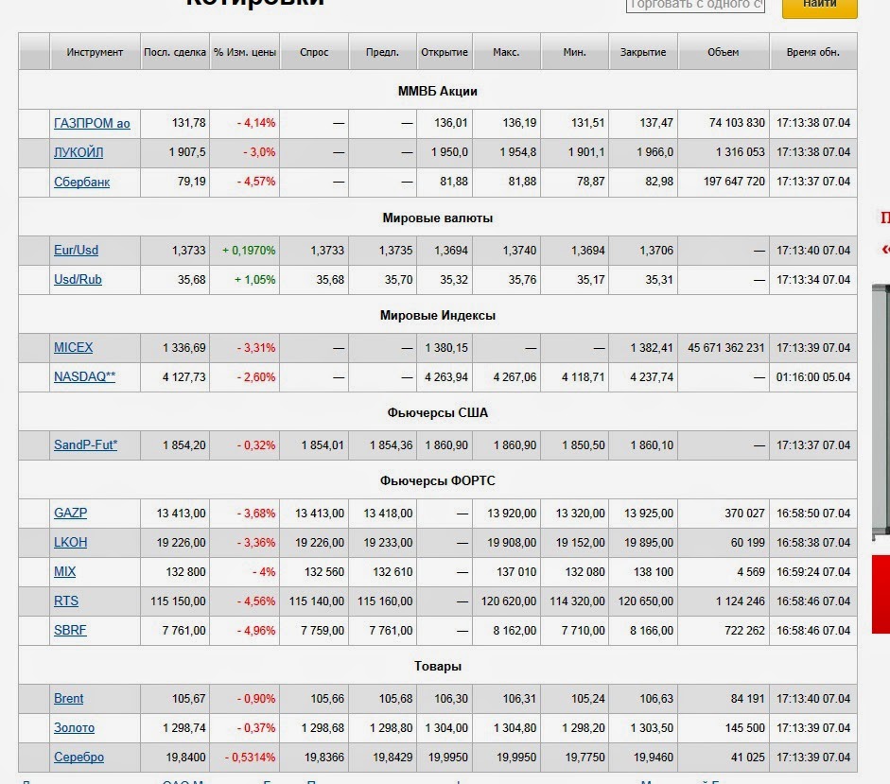This screenshot has width=890, height=784.
Task: Click the Мировые Индексы section heading
Action: pos(438,316)
